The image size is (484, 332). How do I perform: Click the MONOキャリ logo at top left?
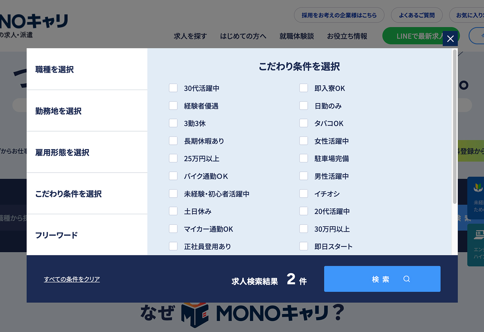[33, 22]
